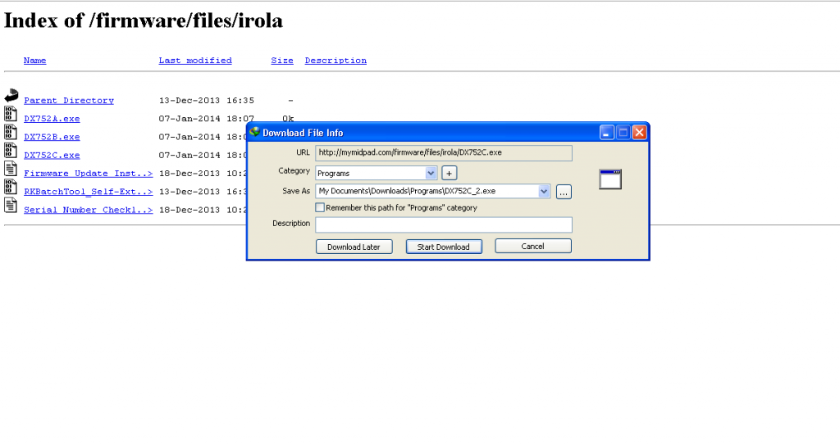Expand the Category dropdown showing Programs

[x=431, y=173]
